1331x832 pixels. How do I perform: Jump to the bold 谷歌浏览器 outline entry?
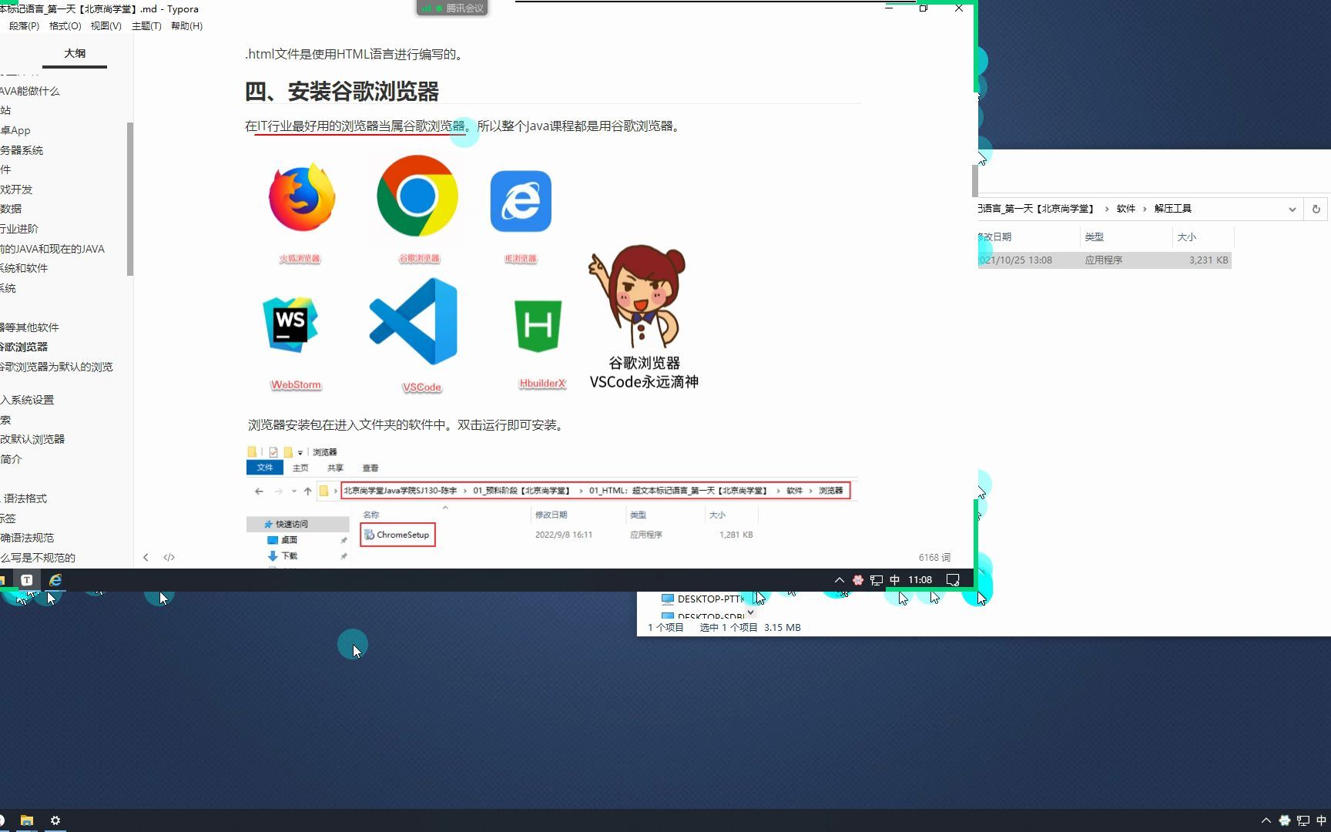tap(24, 347)
